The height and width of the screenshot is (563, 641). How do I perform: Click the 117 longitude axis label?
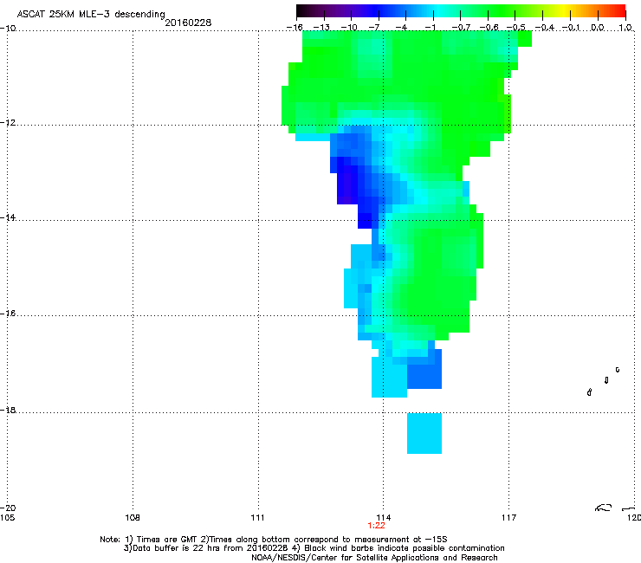pyautogui.click(x=509, y=518)
